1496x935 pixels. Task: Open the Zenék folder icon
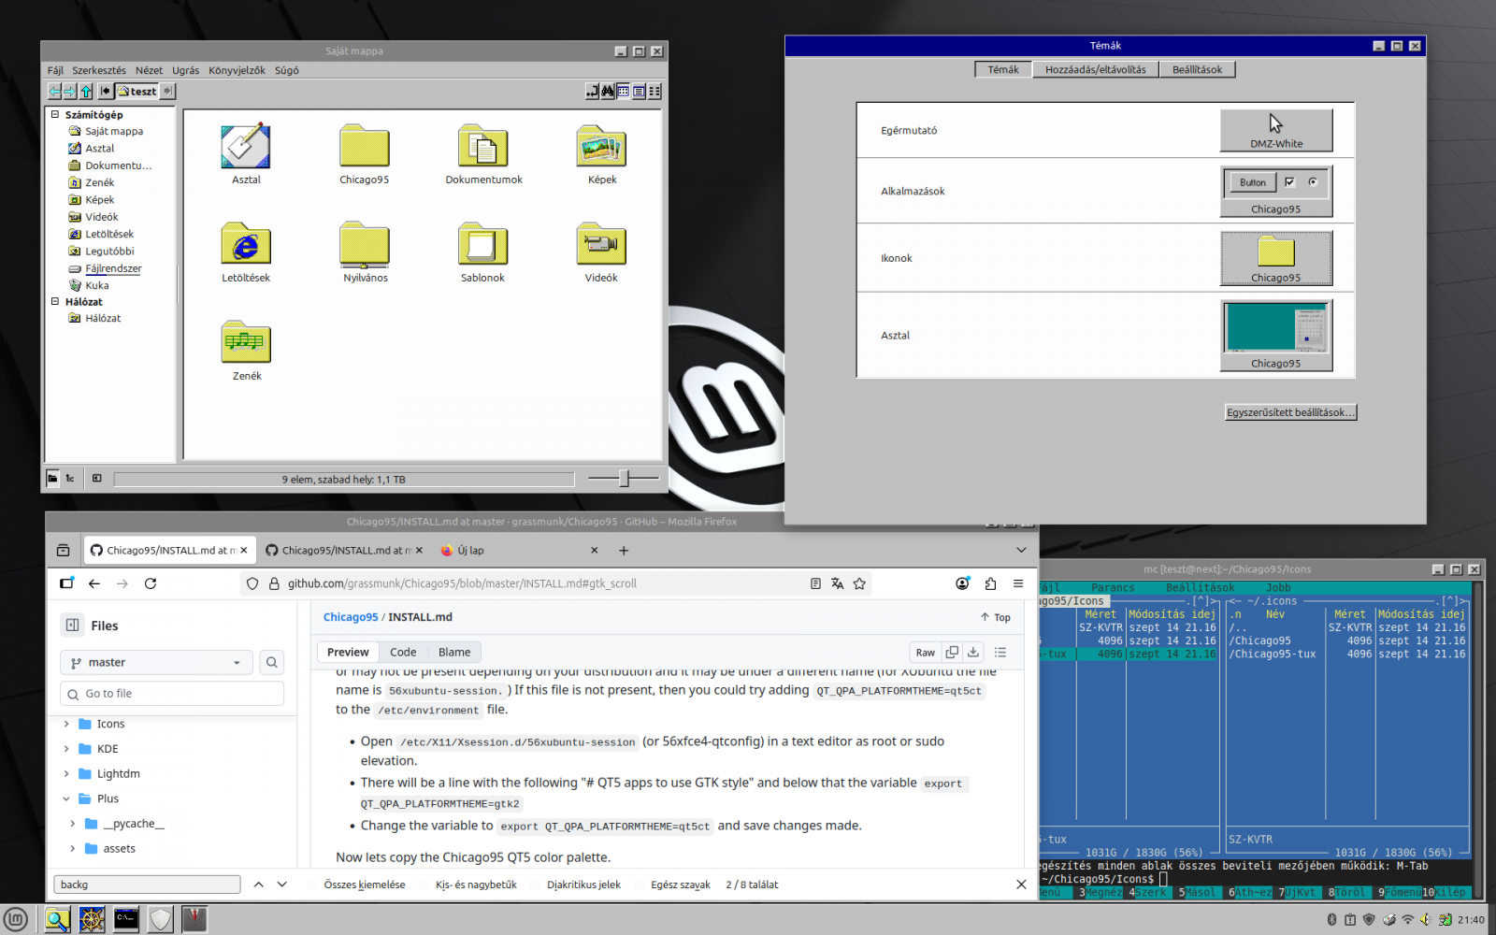click(x=247, y=351)
